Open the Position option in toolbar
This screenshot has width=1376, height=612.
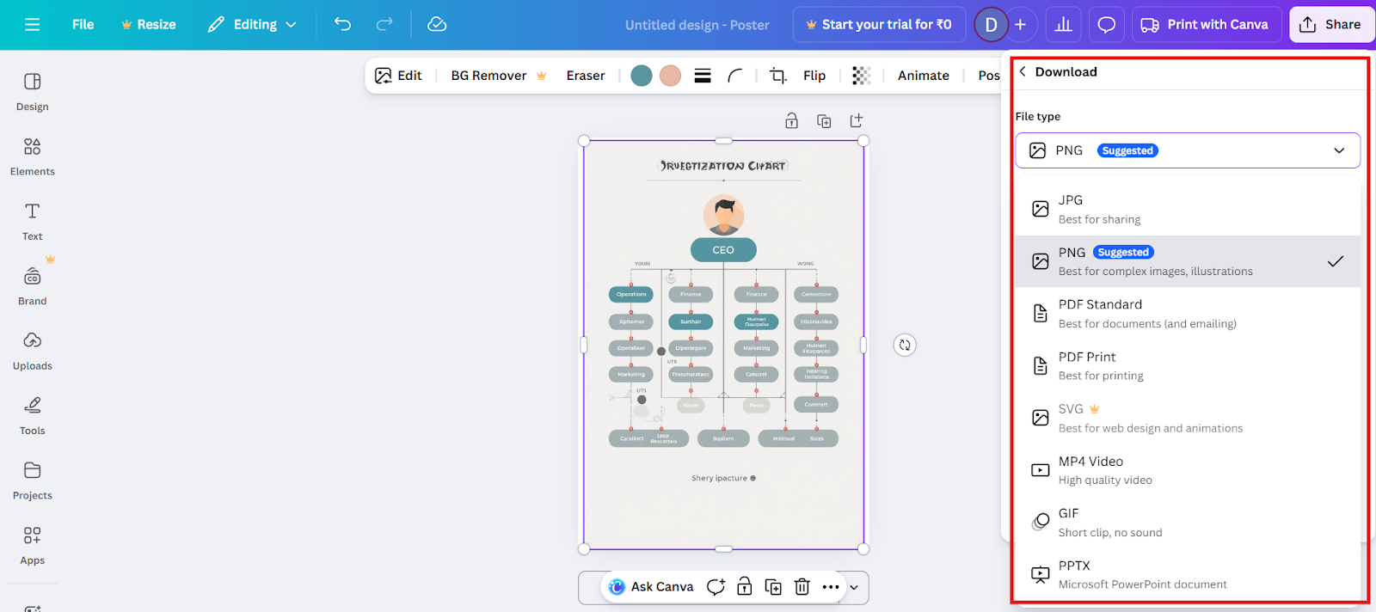point(989,76)
